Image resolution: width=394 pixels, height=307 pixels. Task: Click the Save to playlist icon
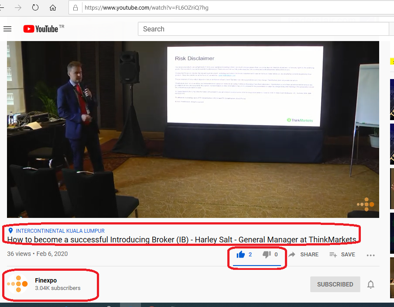pyautogui.click(x=333, y=255)
